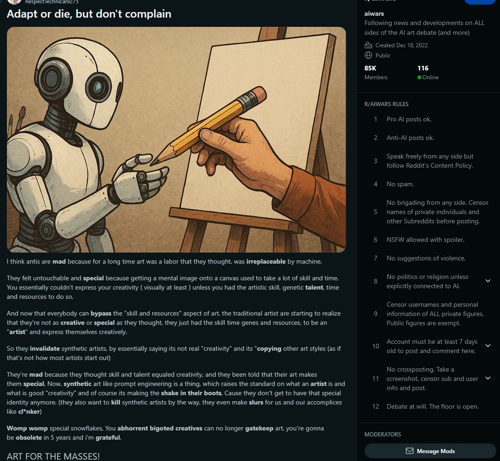Click the paragraph starting 'I think antis are mad'

click(164, 261)
